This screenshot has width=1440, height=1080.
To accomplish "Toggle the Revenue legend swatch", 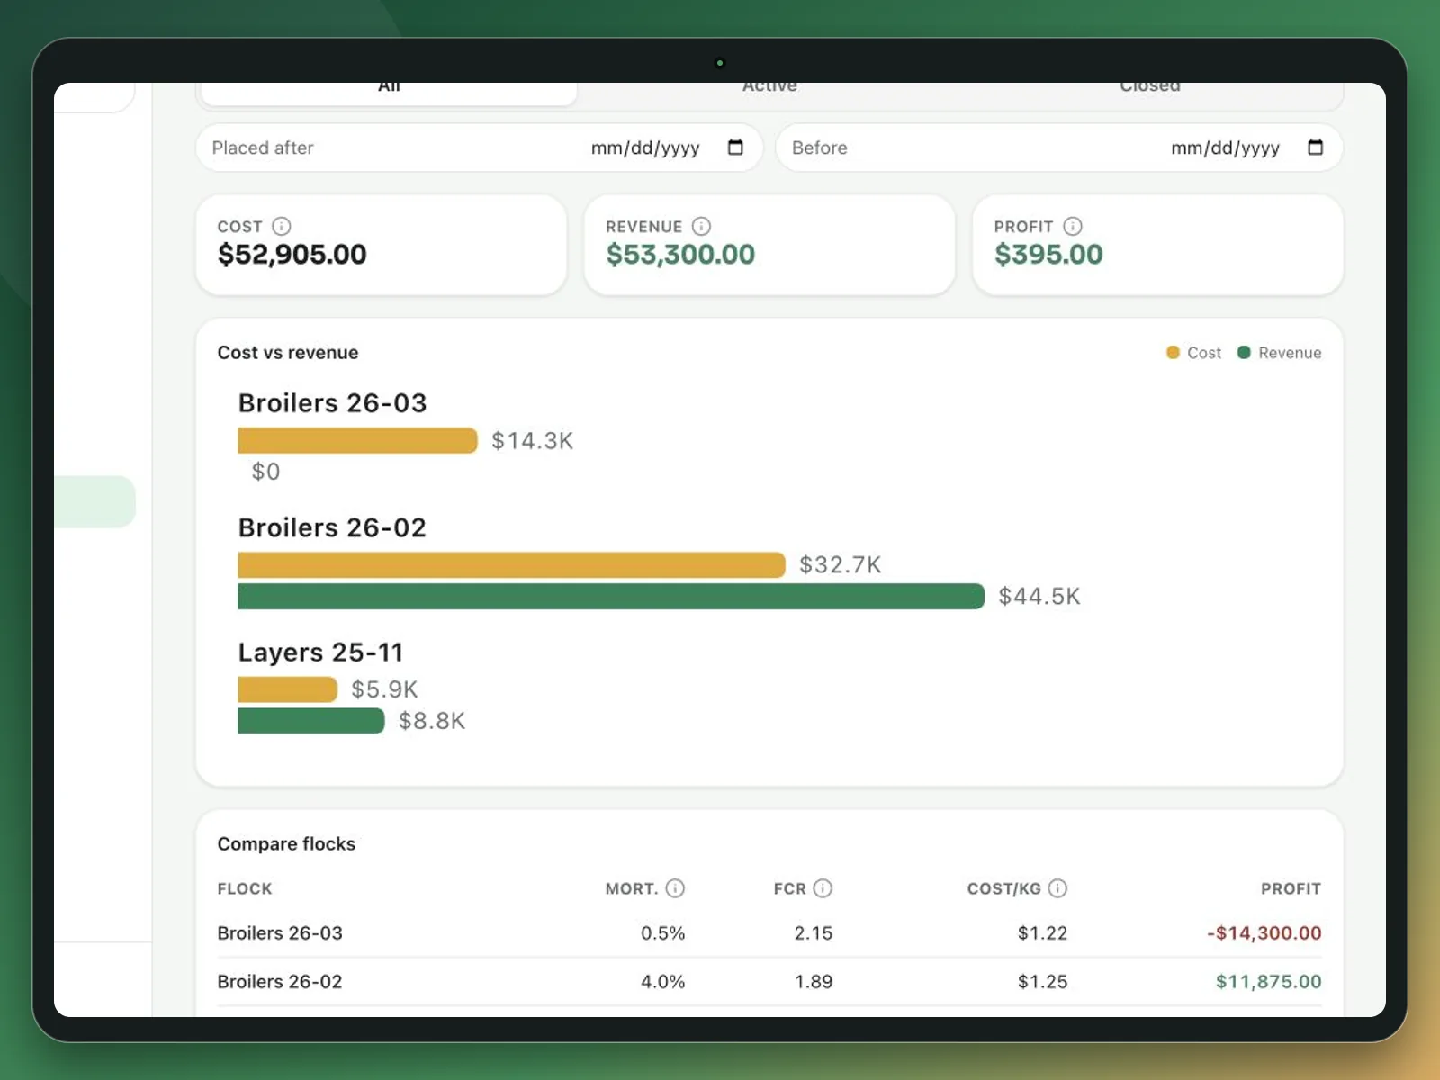I will point(1244,353).
